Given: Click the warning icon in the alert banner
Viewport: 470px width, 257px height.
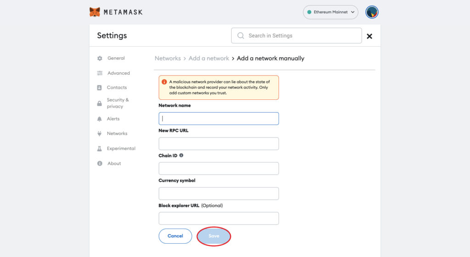Looking at the screenshot, I should pos(164,82).
